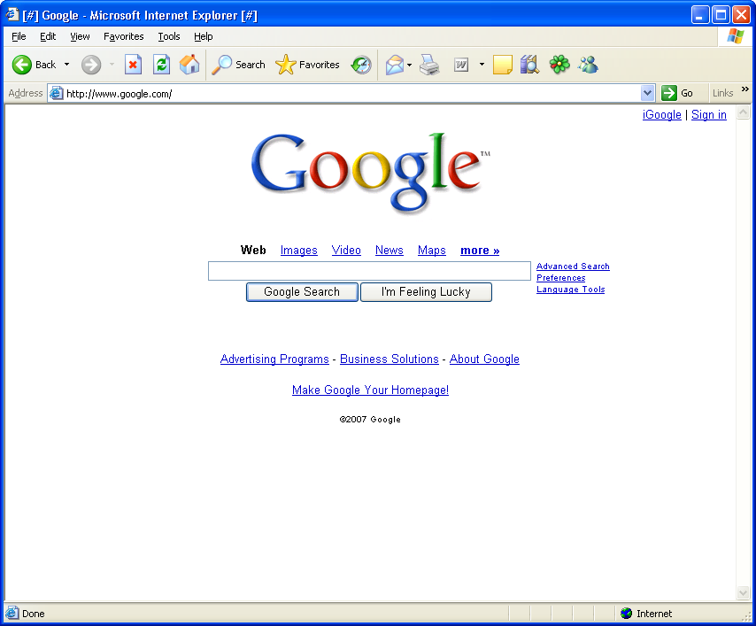This screenshot has width=756, height=626.
Task: Open the Preferences link
Action: tap(560, 278)
